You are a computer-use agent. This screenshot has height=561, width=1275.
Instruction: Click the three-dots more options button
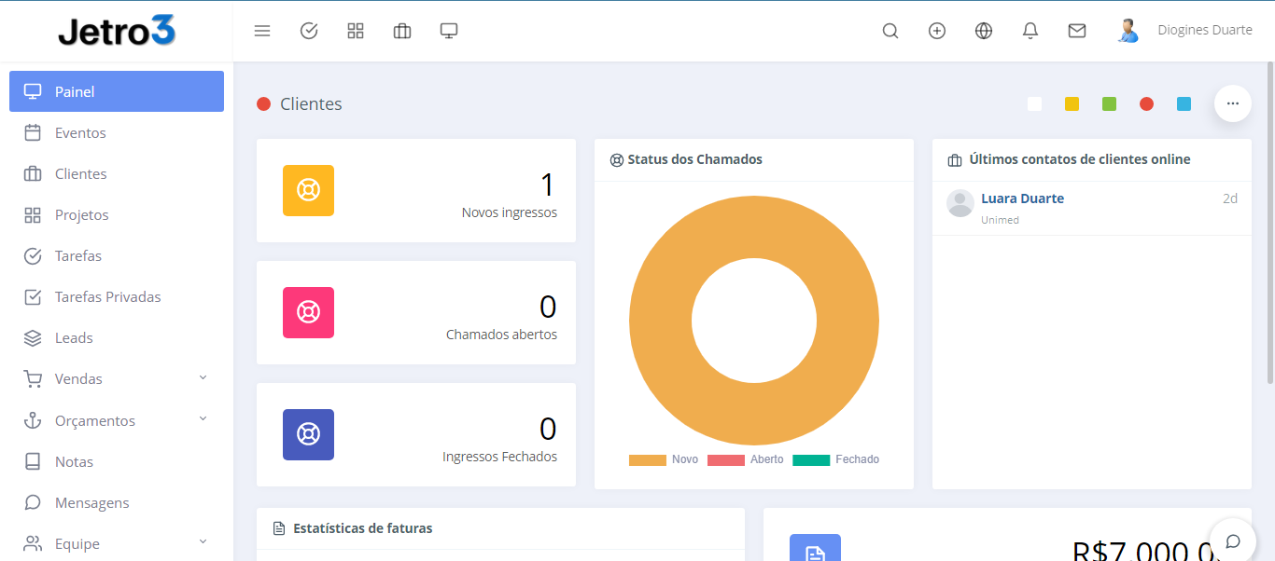[x=1232, y=103]
